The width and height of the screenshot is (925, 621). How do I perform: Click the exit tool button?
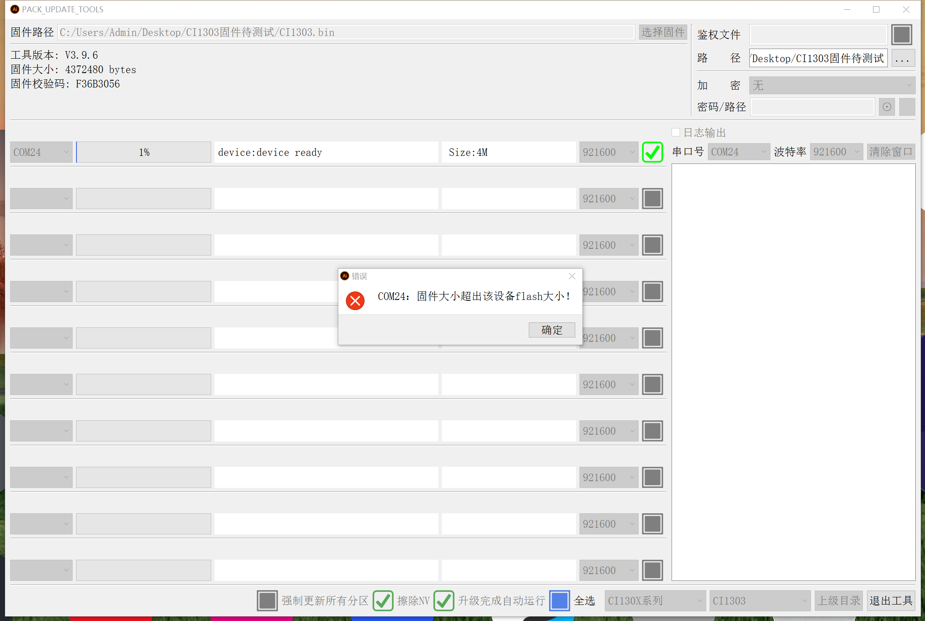pyautogui.click(x=891, y=600)
